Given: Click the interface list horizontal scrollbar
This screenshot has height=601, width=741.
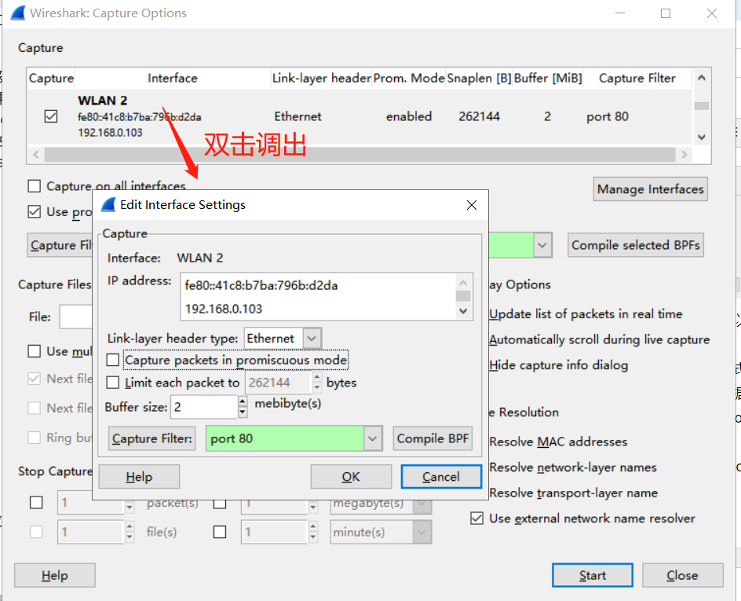Looking at the screenshot, I should click(x=360, y=155).
